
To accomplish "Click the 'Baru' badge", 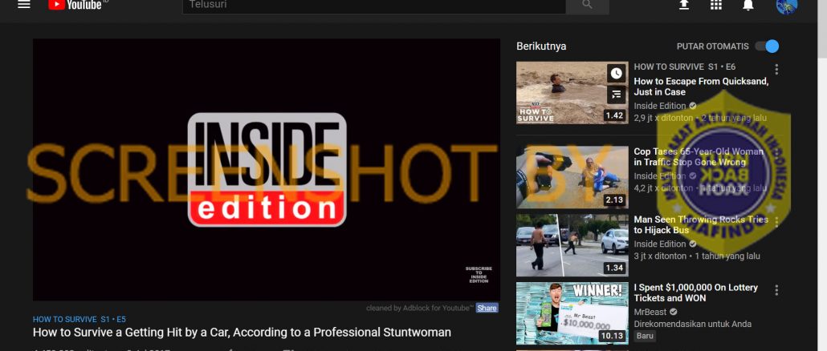I will point(645,336).
